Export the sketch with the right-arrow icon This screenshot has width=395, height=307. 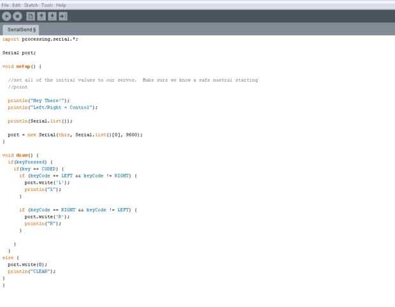point(63,17)
